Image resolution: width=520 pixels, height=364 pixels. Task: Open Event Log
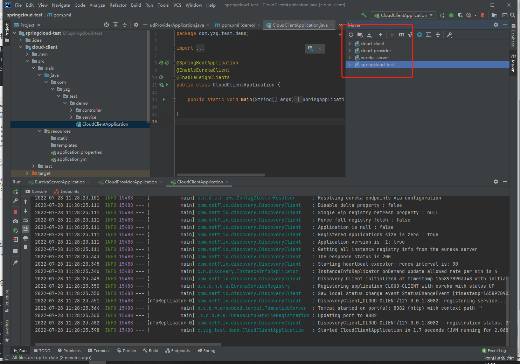coord(494,350)
